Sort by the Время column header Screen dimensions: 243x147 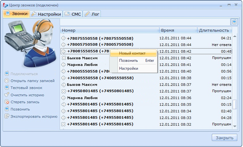(x=178, y=30)
